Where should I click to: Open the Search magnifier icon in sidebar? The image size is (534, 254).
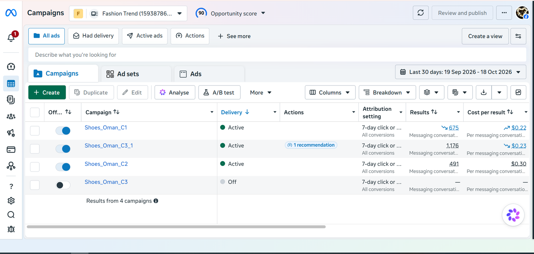point(11,215)
